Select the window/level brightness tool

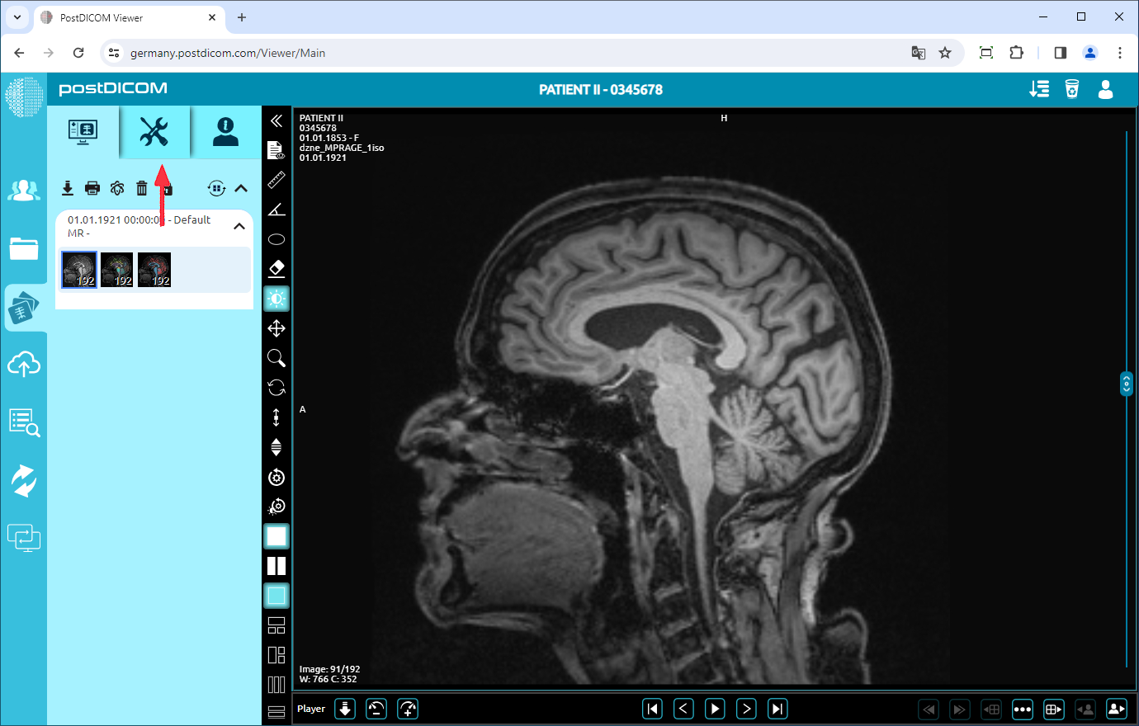coord(276,298)
